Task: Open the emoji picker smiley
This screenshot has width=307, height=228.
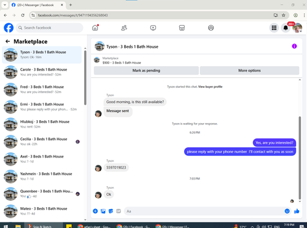Action: [x=287, y=211]
